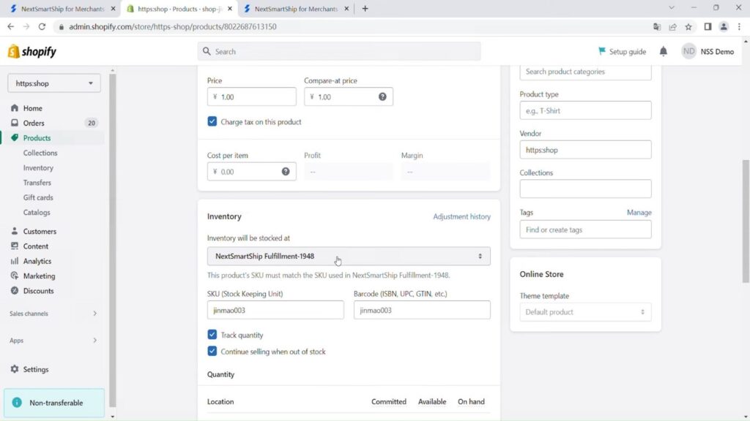This screenshot has width=750, height=421.
Task: Open the Theme template dropdown
Action: 584,311
